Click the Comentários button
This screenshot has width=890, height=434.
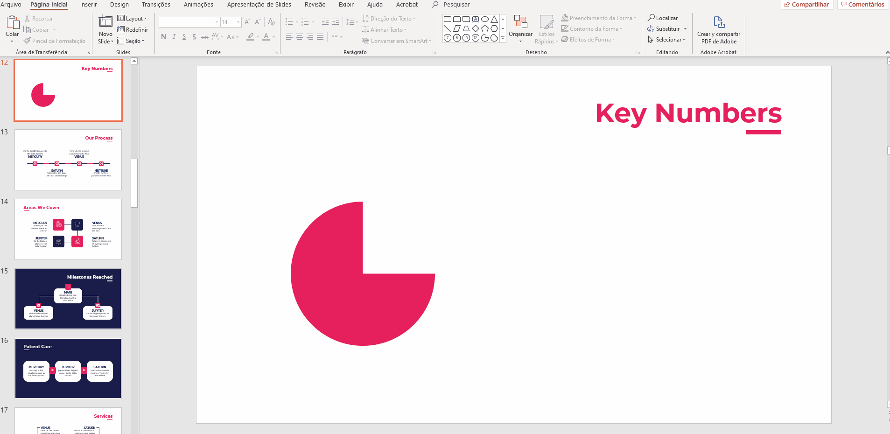[x=862, y=5]
